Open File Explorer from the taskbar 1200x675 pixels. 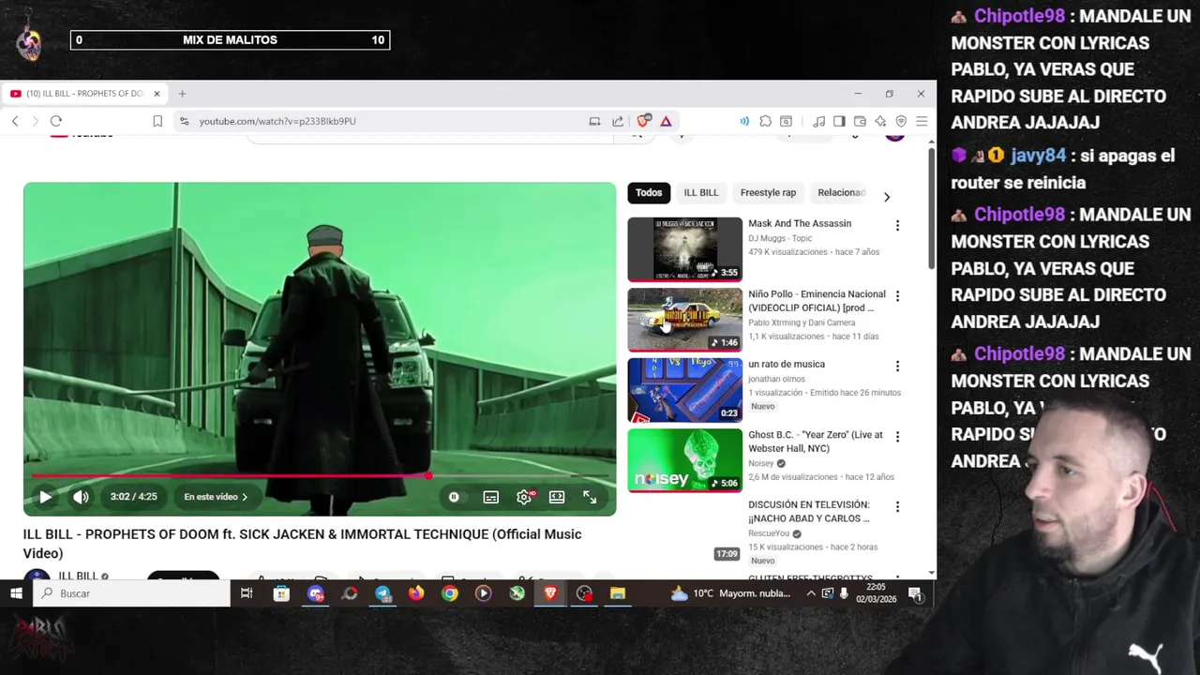(618, 593)
